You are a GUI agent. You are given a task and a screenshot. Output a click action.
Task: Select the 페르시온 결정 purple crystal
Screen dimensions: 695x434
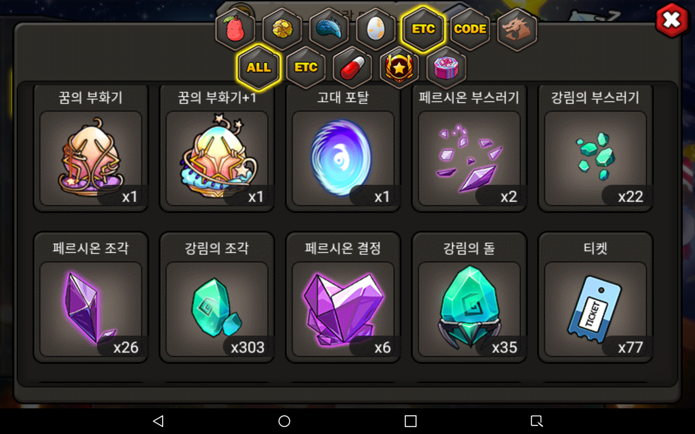tap(343, 297)
